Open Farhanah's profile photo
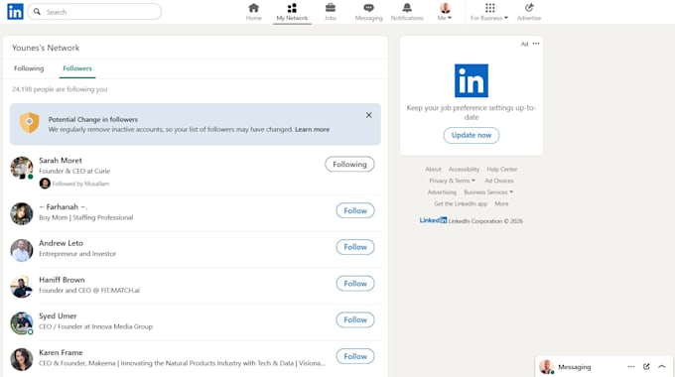 click(22, 214)
